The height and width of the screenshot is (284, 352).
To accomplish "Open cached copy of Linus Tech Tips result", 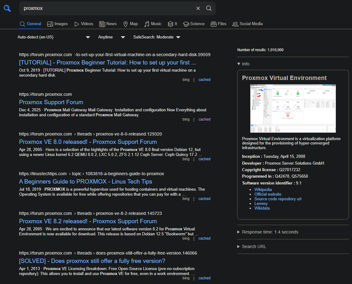I will click(x=204, y=199).
